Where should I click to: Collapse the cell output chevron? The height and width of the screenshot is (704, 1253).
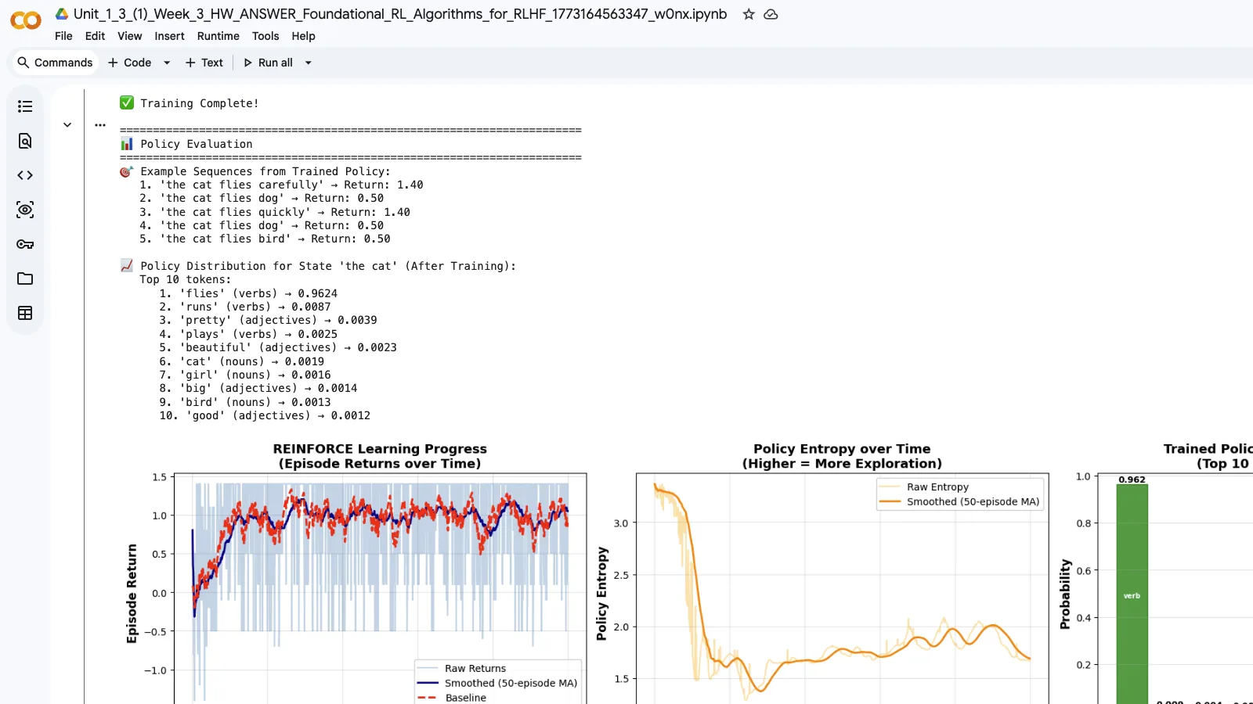[x=67, y=124]
